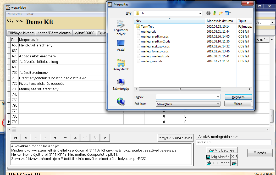Click the TXT Import button
Image resolution: width=276 pixels, height=175 pixels.
tap(218, 163)
